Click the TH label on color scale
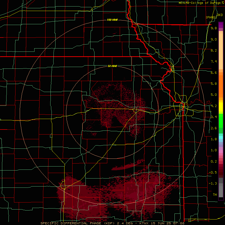Viewport: 225px width, 225px height. coord(215,195)
